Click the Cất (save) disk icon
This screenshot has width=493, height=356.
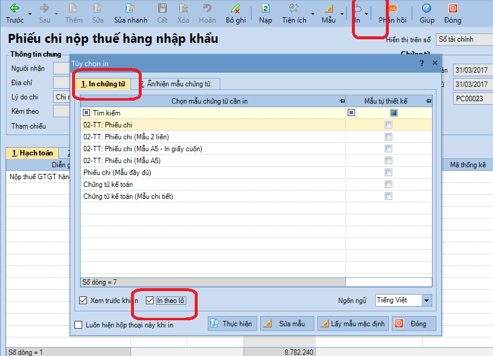pos(162,8)
